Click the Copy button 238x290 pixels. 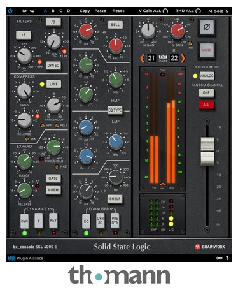click(85, 11)
